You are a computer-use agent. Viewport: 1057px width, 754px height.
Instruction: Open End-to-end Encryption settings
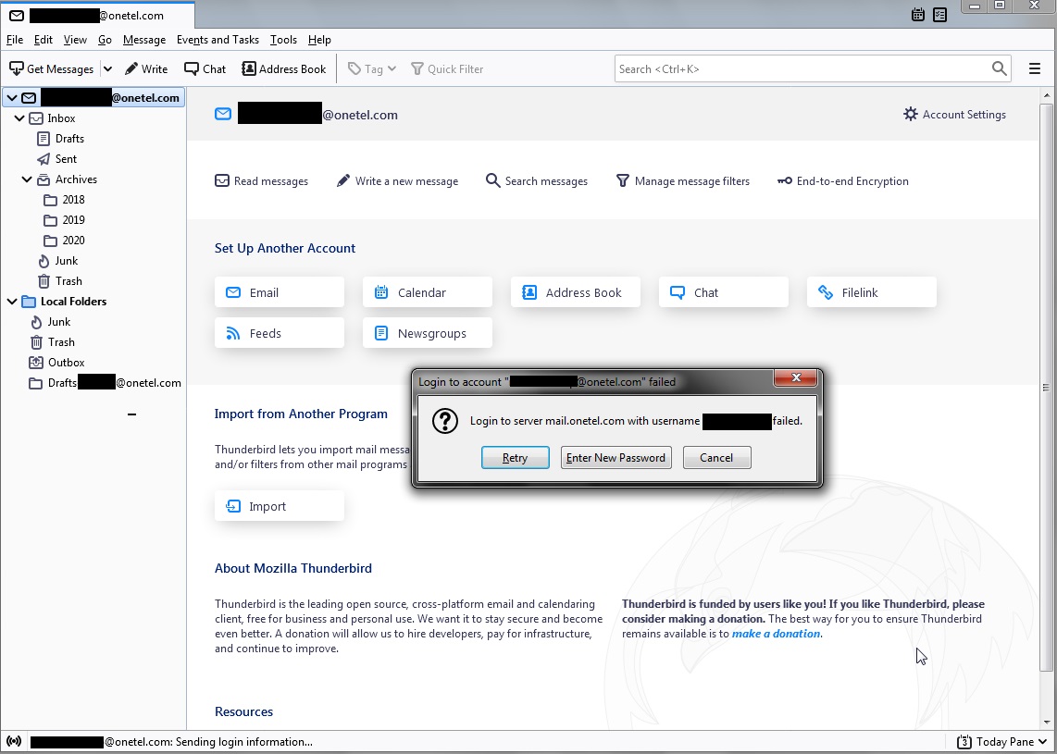[842, 180]
